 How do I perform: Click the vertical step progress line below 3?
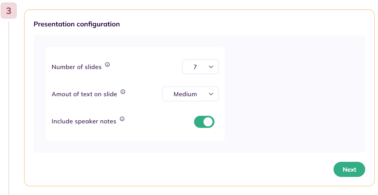point(9,108)
